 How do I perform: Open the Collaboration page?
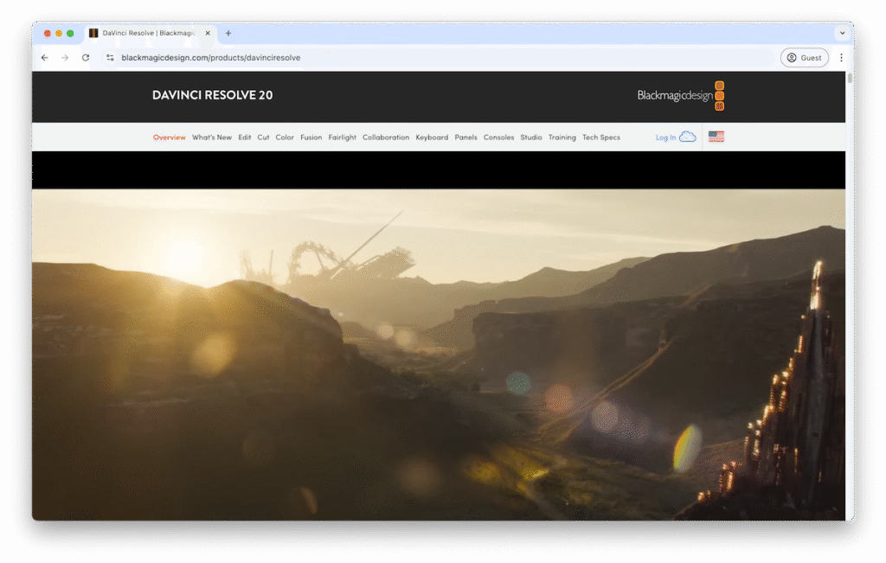coord(386,138)
